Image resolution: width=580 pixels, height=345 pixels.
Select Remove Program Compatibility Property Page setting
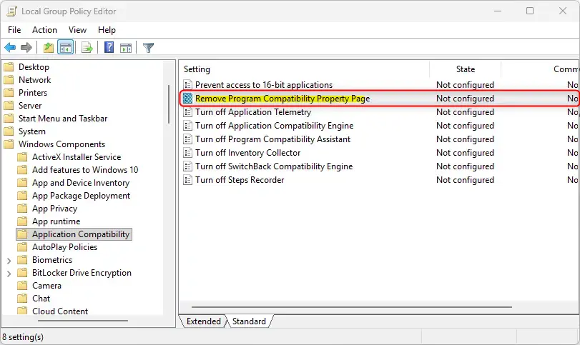(x=282, y=99)
